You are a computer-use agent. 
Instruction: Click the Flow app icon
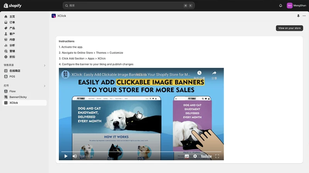6,91
